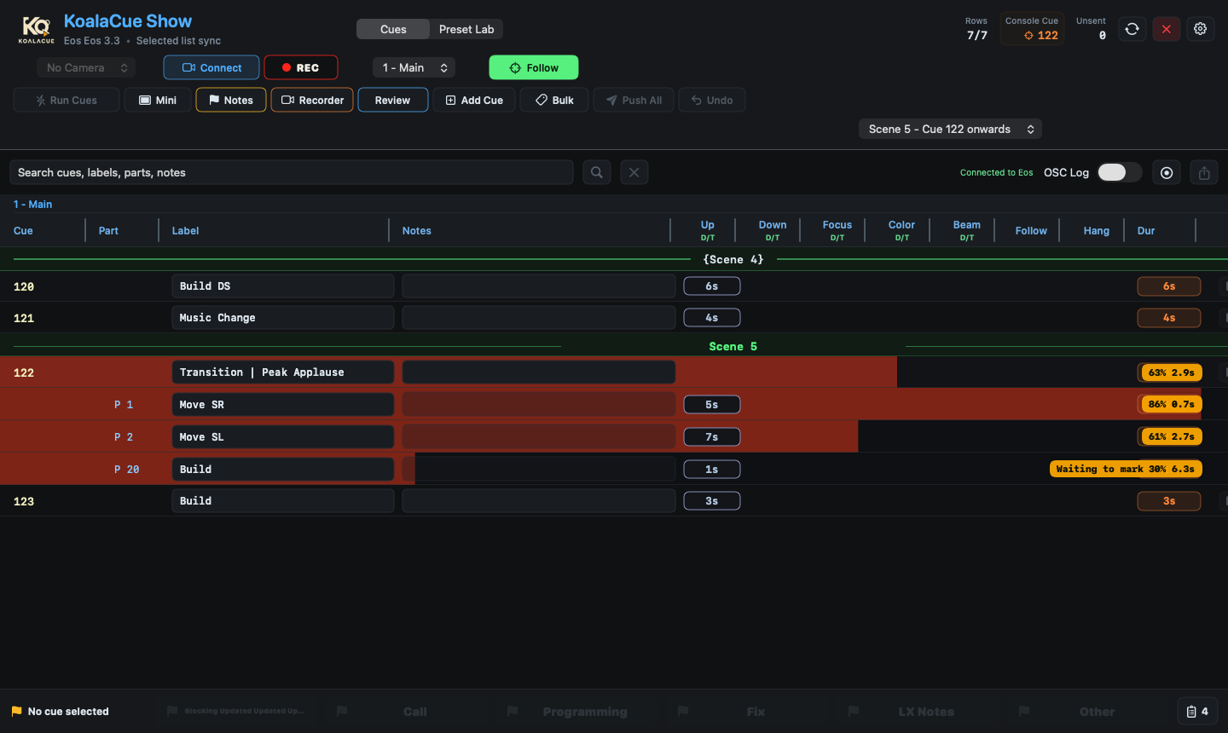
Task: Click the 63% progress bar for cue 122
Action: (x=1171, y=372)
